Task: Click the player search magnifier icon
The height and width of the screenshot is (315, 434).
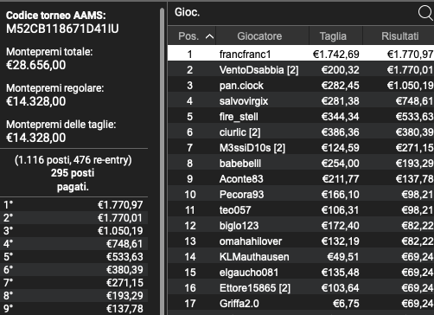Action: (x=425, y=13)
